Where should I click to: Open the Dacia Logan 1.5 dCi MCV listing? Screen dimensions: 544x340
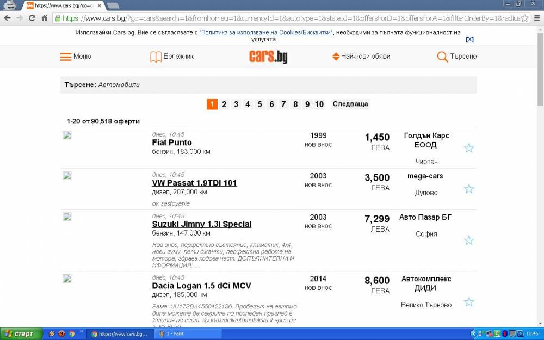tap(201, 286)
